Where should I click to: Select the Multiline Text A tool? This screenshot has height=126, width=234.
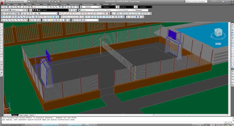pos(1,73)
